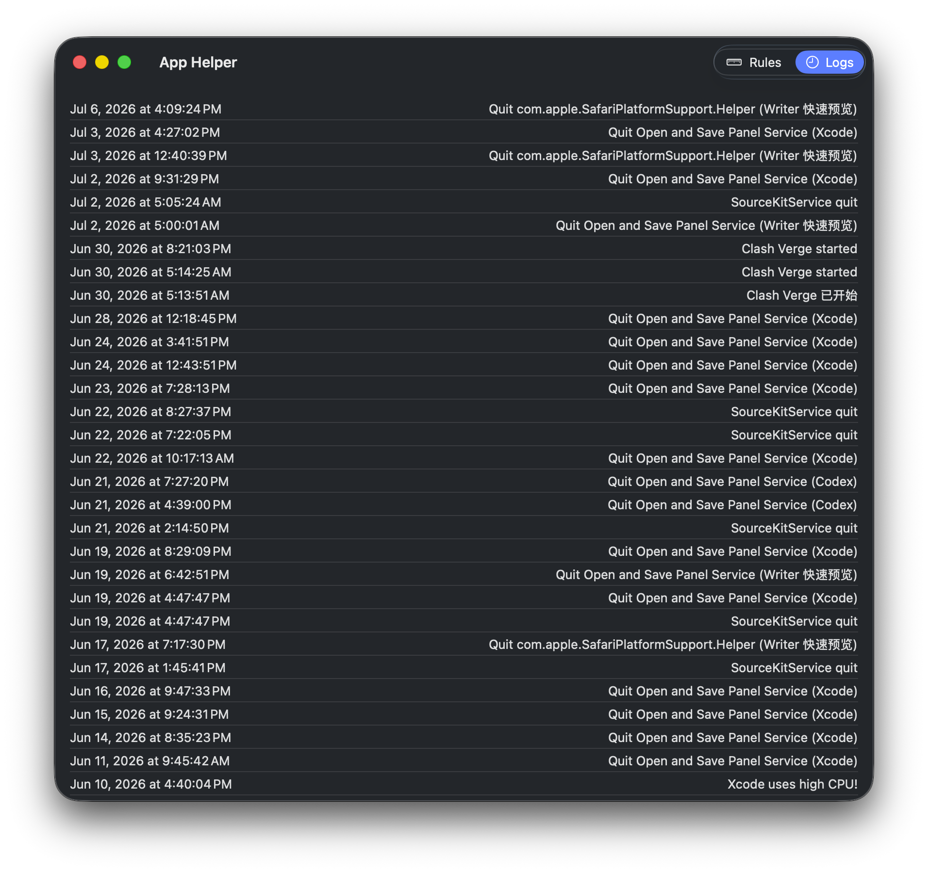
Task: Select log entry Jun 22, 2026 at 7:22:05 PM
Action: click(464, 435)
